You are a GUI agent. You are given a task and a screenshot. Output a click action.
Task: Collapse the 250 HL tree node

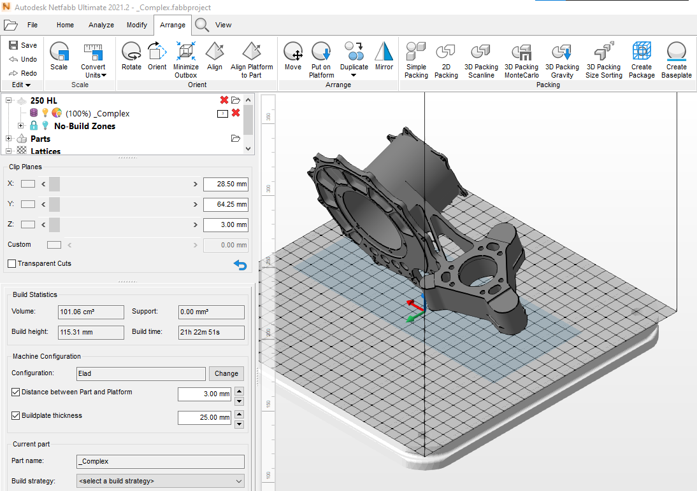click(x=8, y=100)
